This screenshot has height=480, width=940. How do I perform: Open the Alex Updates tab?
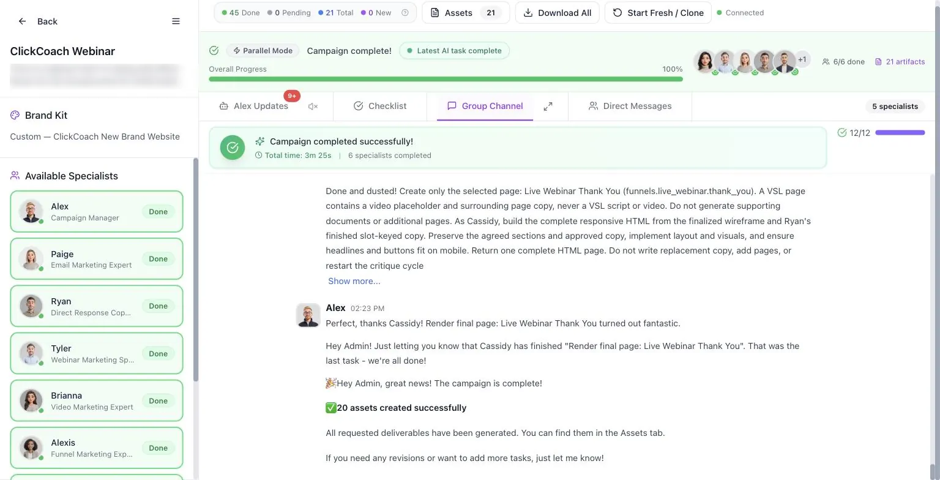254,107
